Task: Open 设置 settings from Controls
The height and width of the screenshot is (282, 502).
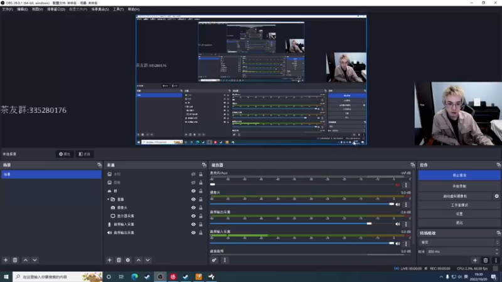Action: [x=459, y=214]
